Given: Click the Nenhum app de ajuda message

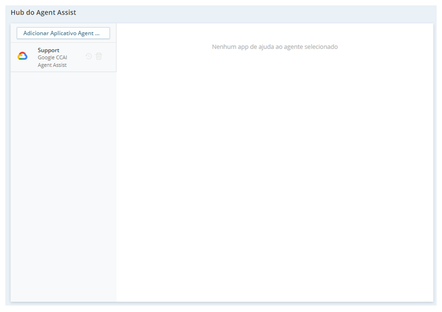Looking at the screenshot, I should 275,47.
